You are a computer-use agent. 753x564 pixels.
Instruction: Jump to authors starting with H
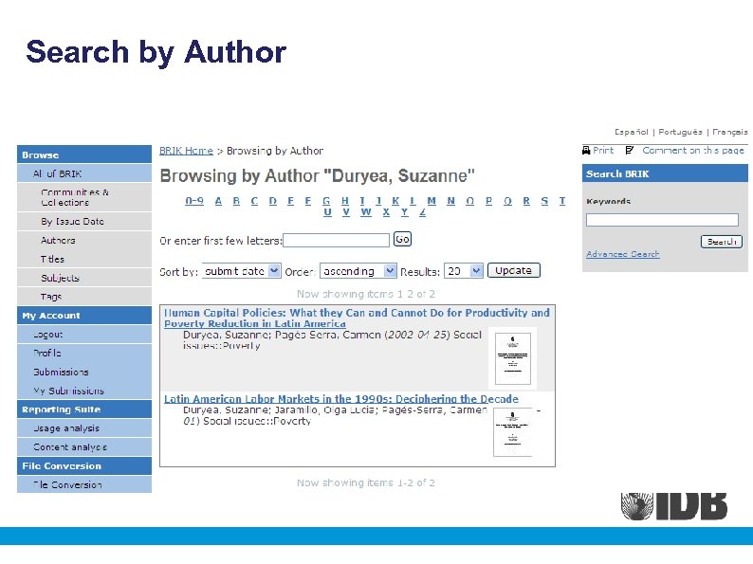[x=345, y=201]
